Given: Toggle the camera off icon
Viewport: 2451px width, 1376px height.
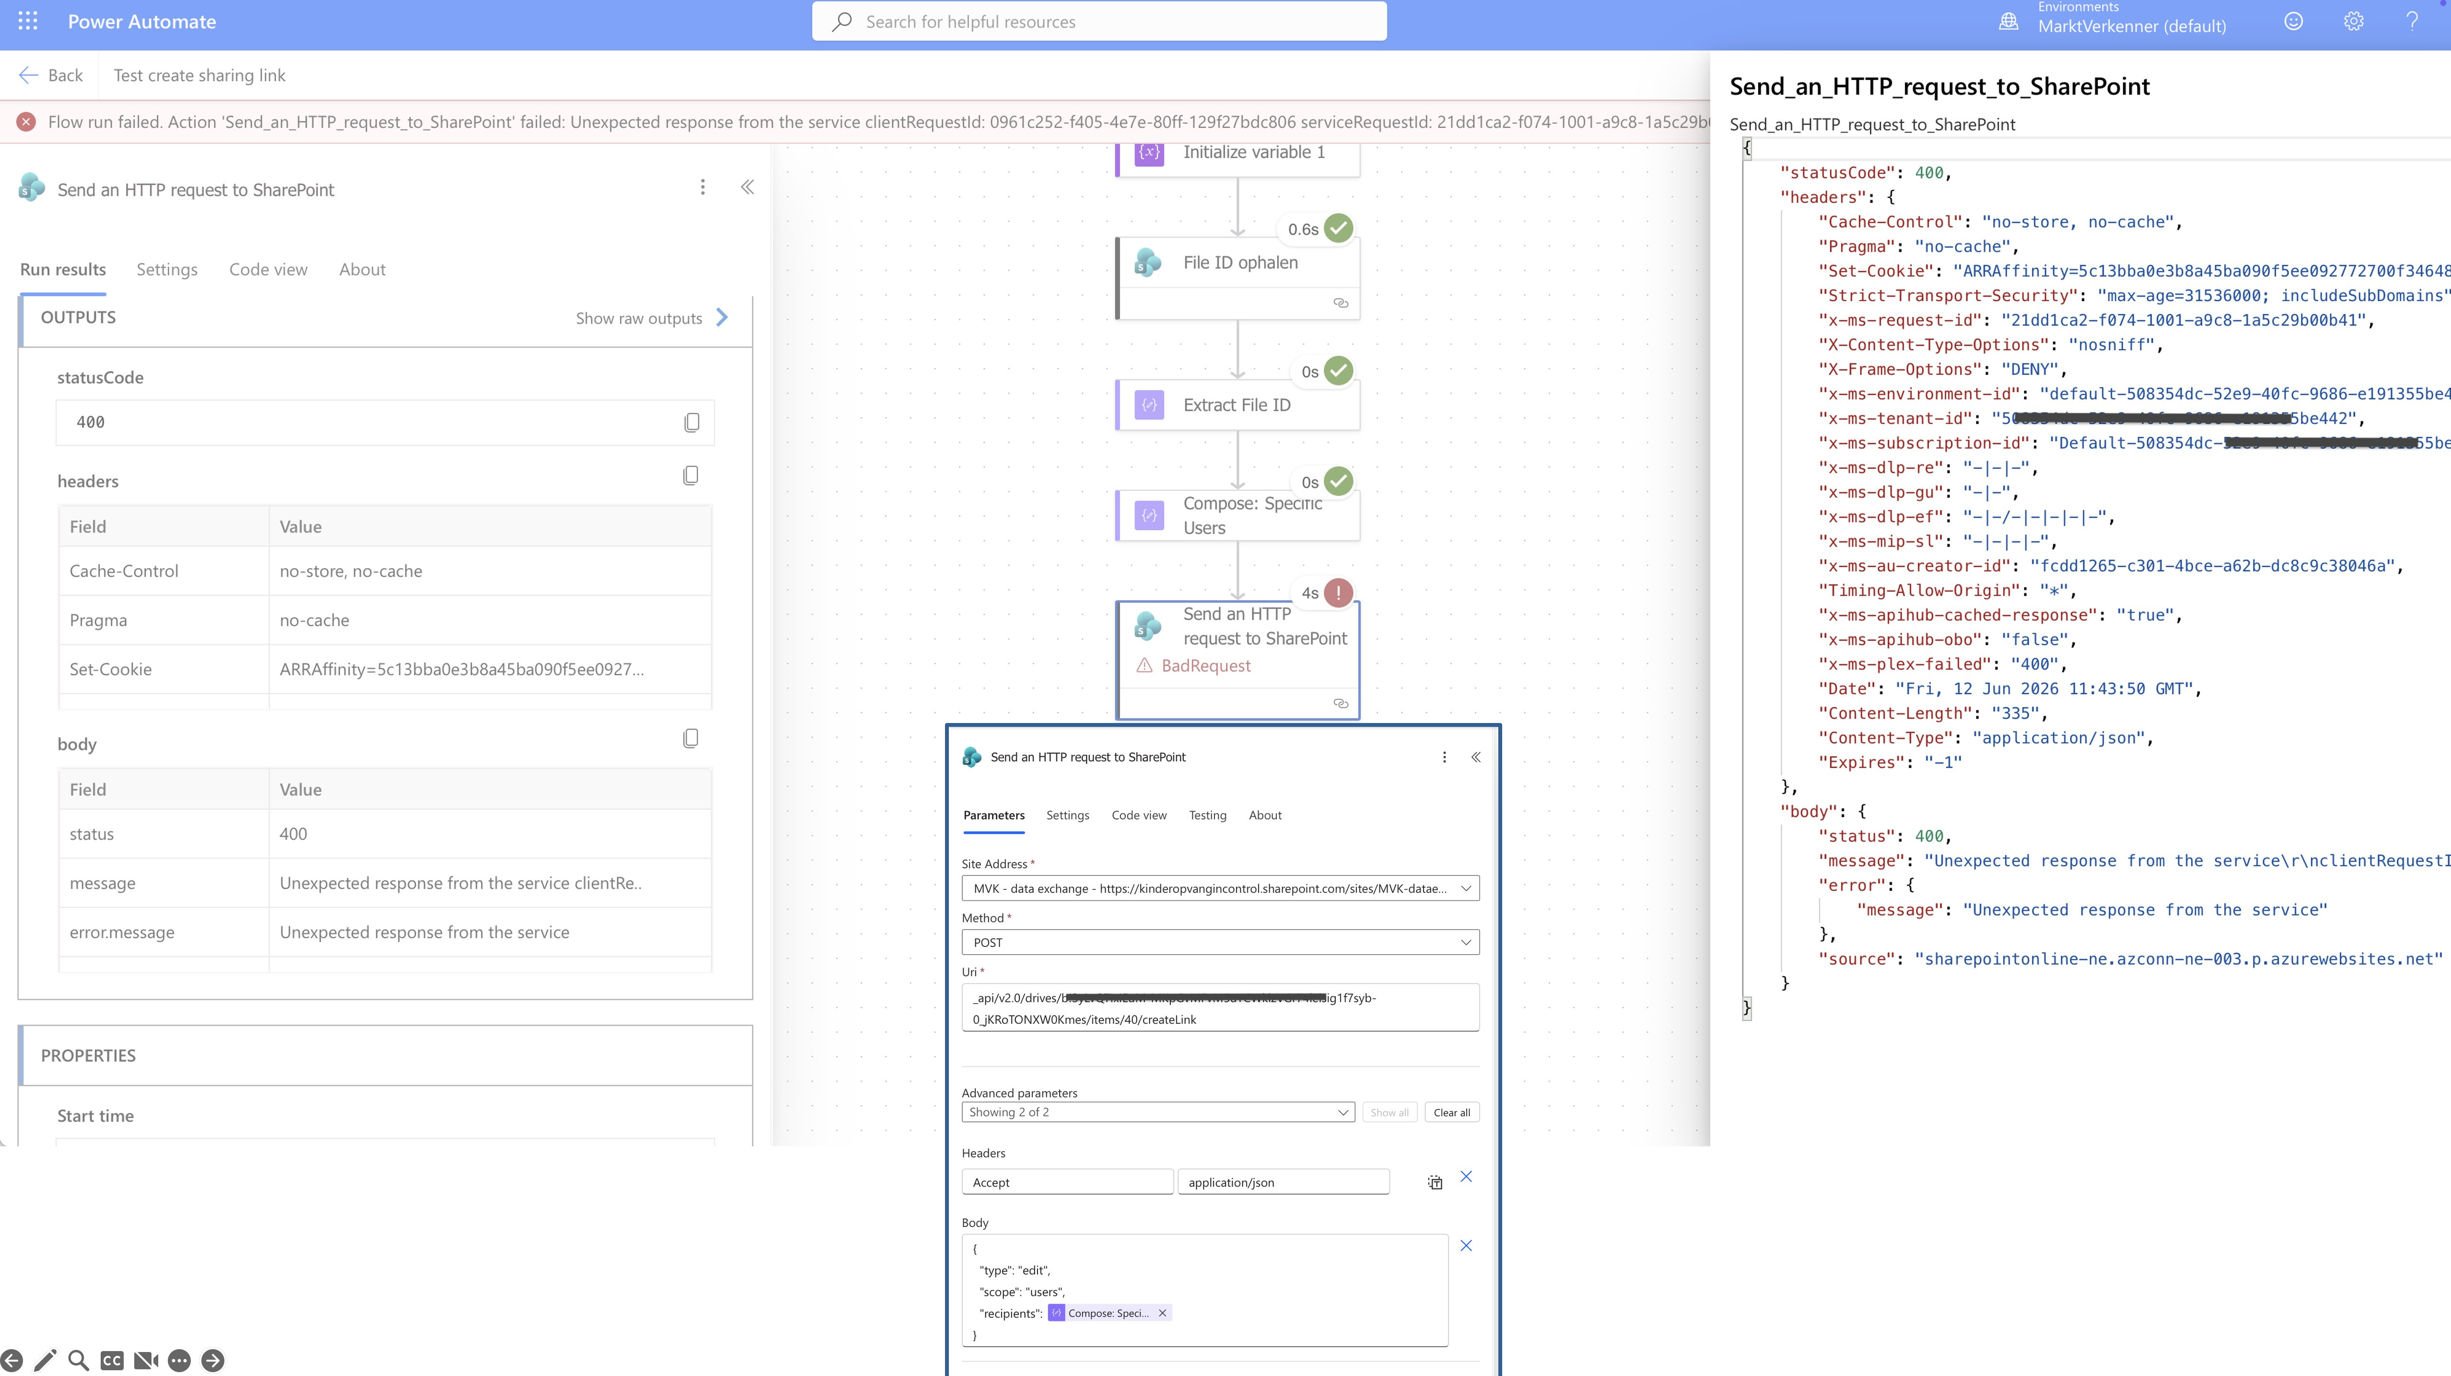Looking at the screenshot, I should [x=146, y=1361].
